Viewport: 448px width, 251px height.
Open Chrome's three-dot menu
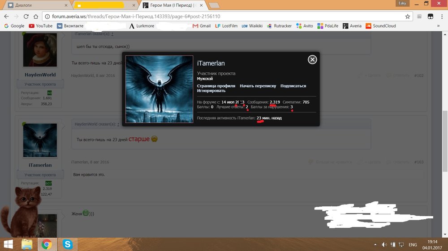pos(441,16)
